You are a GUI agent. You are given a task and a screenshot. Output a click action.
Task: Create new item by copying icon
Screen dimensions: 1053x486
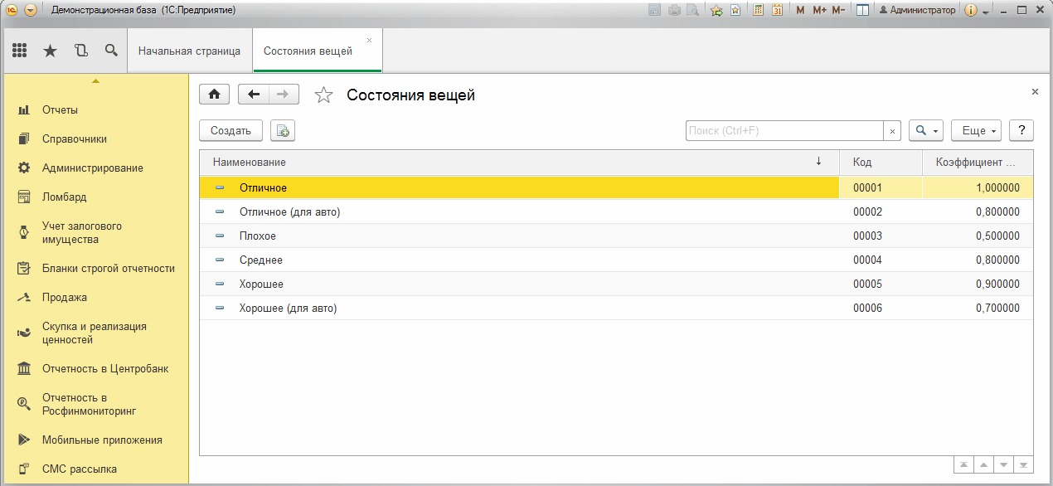coord(283,130)
